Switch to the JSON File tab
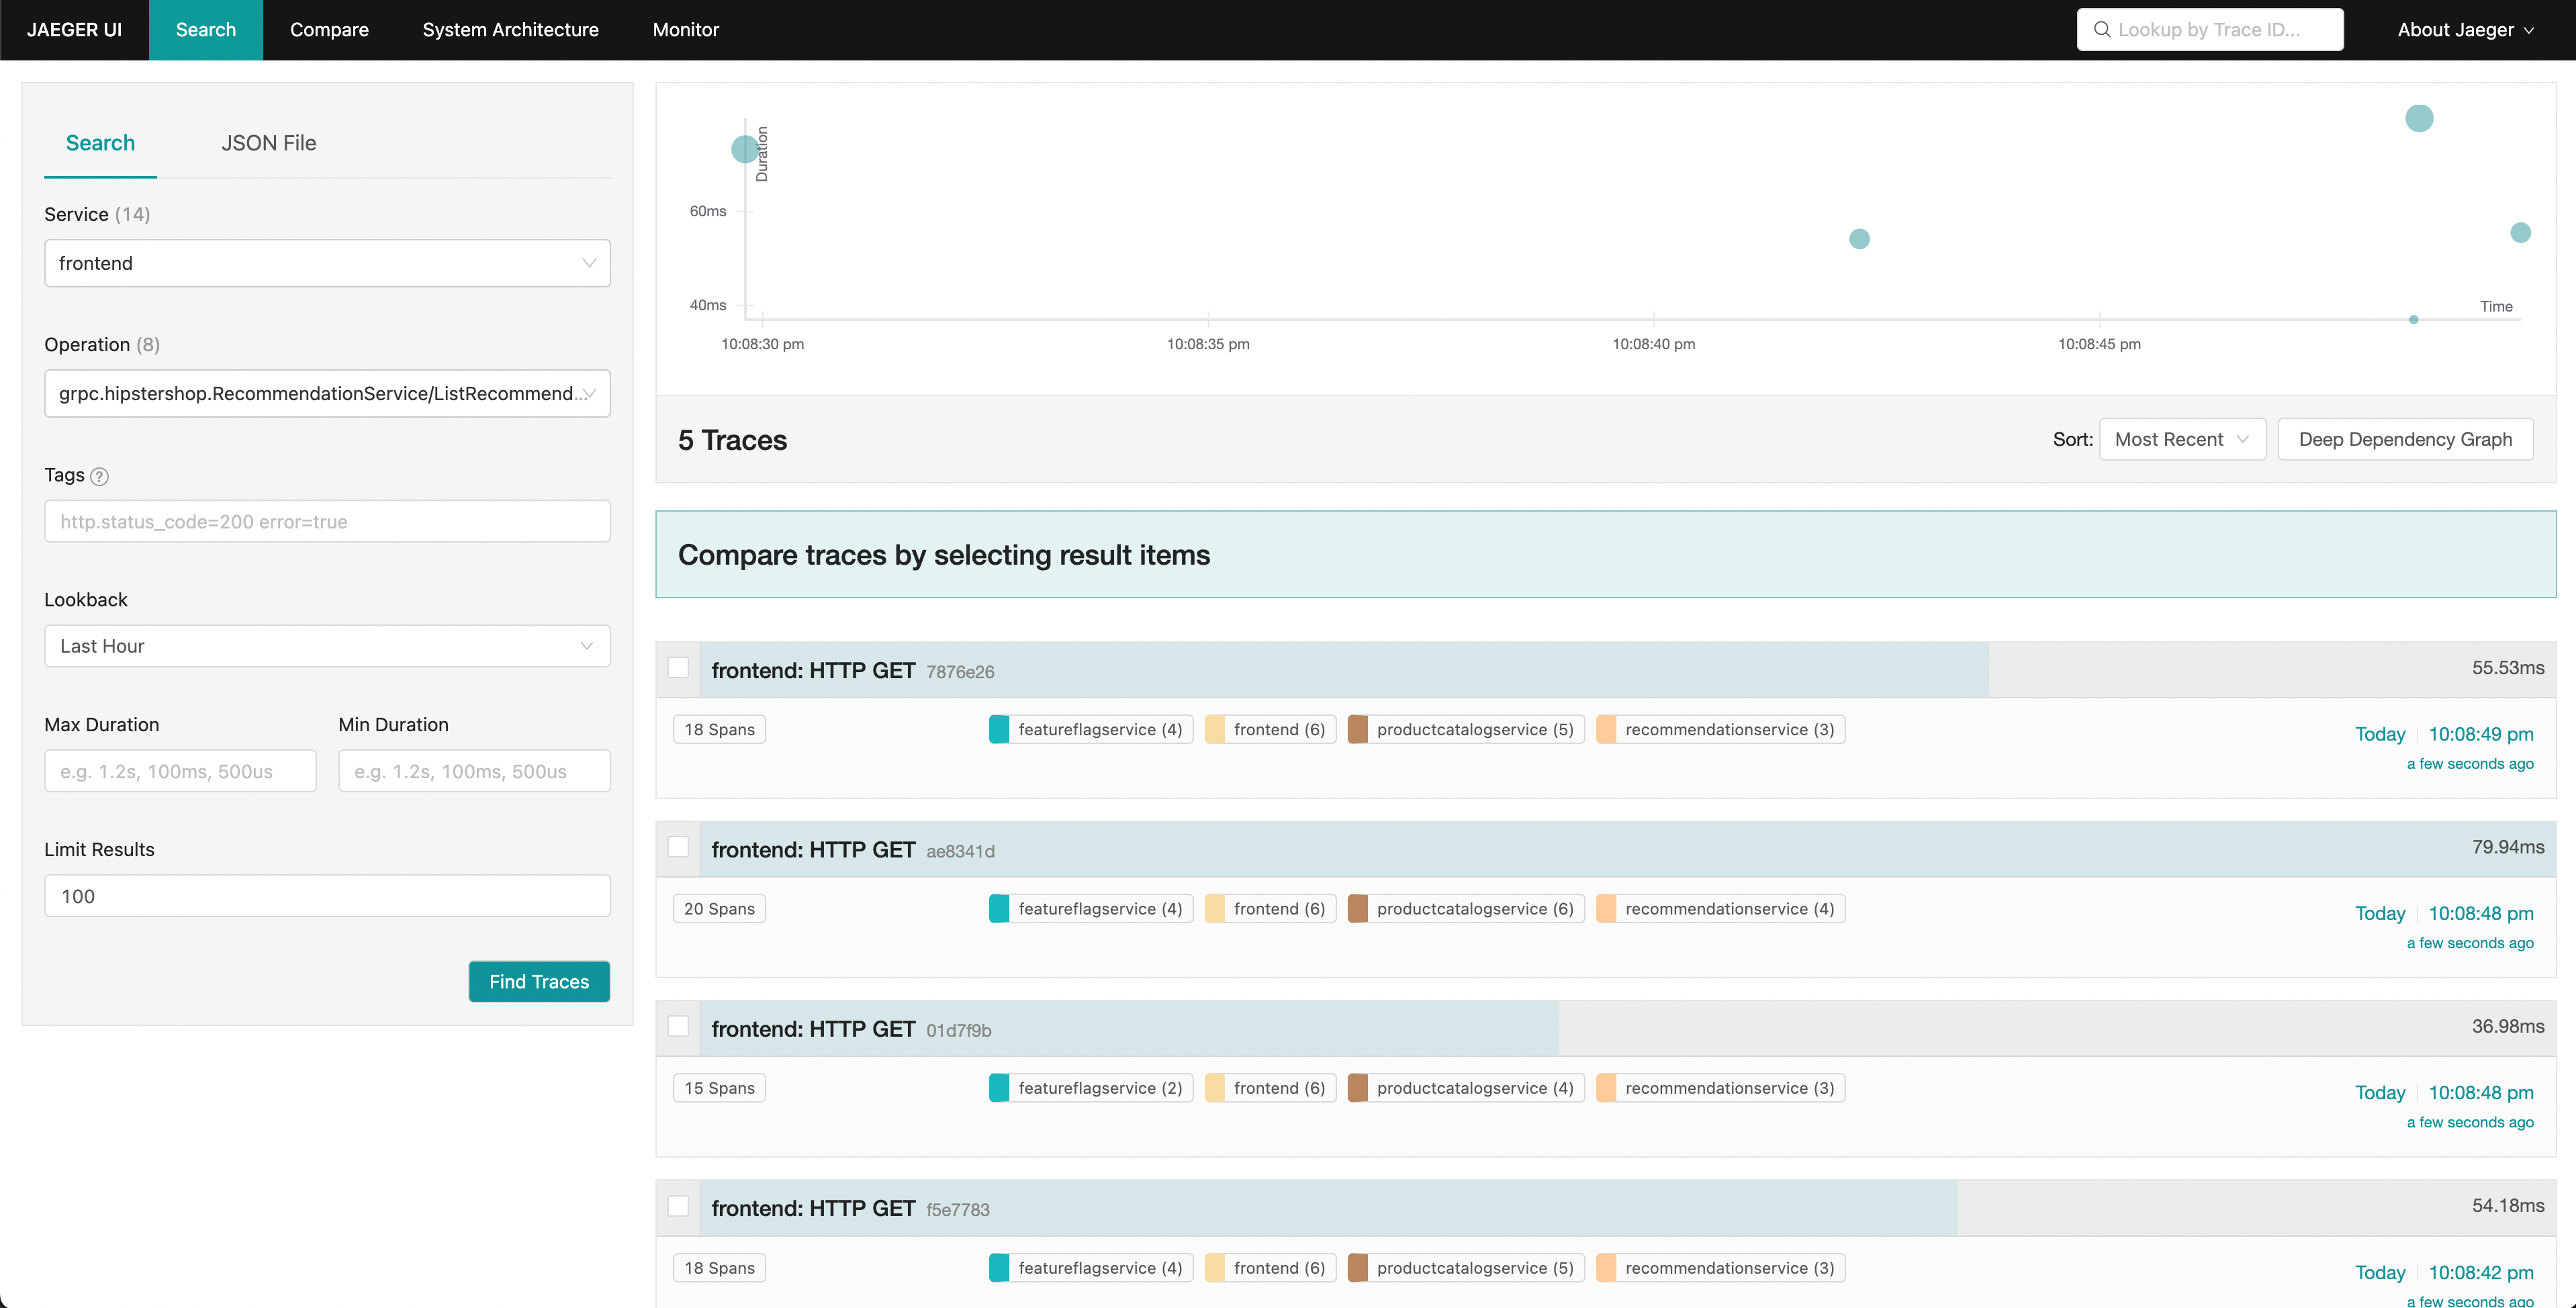The image size is (2576, 1308). pyautogui.click(x=268, y=143)
